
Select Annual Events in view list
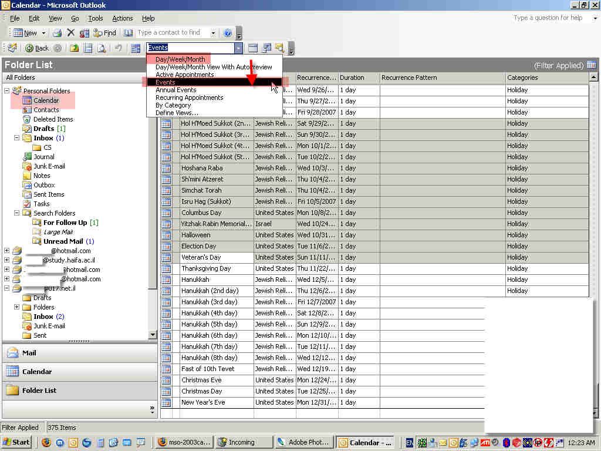point(176,90)
